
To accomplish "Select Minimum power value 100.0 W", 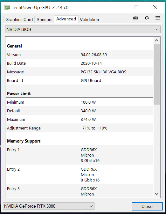I will 88,102.
